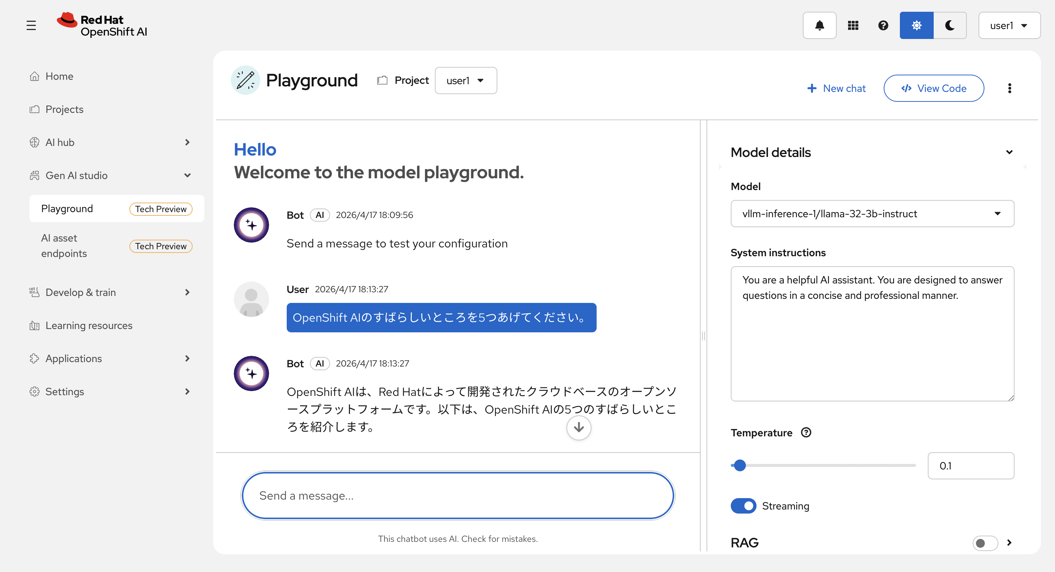This screenshot has height=572, width=1055.
Task: Click the scroll-to-bottom arrow button in chat
Action: click(578, 428)
